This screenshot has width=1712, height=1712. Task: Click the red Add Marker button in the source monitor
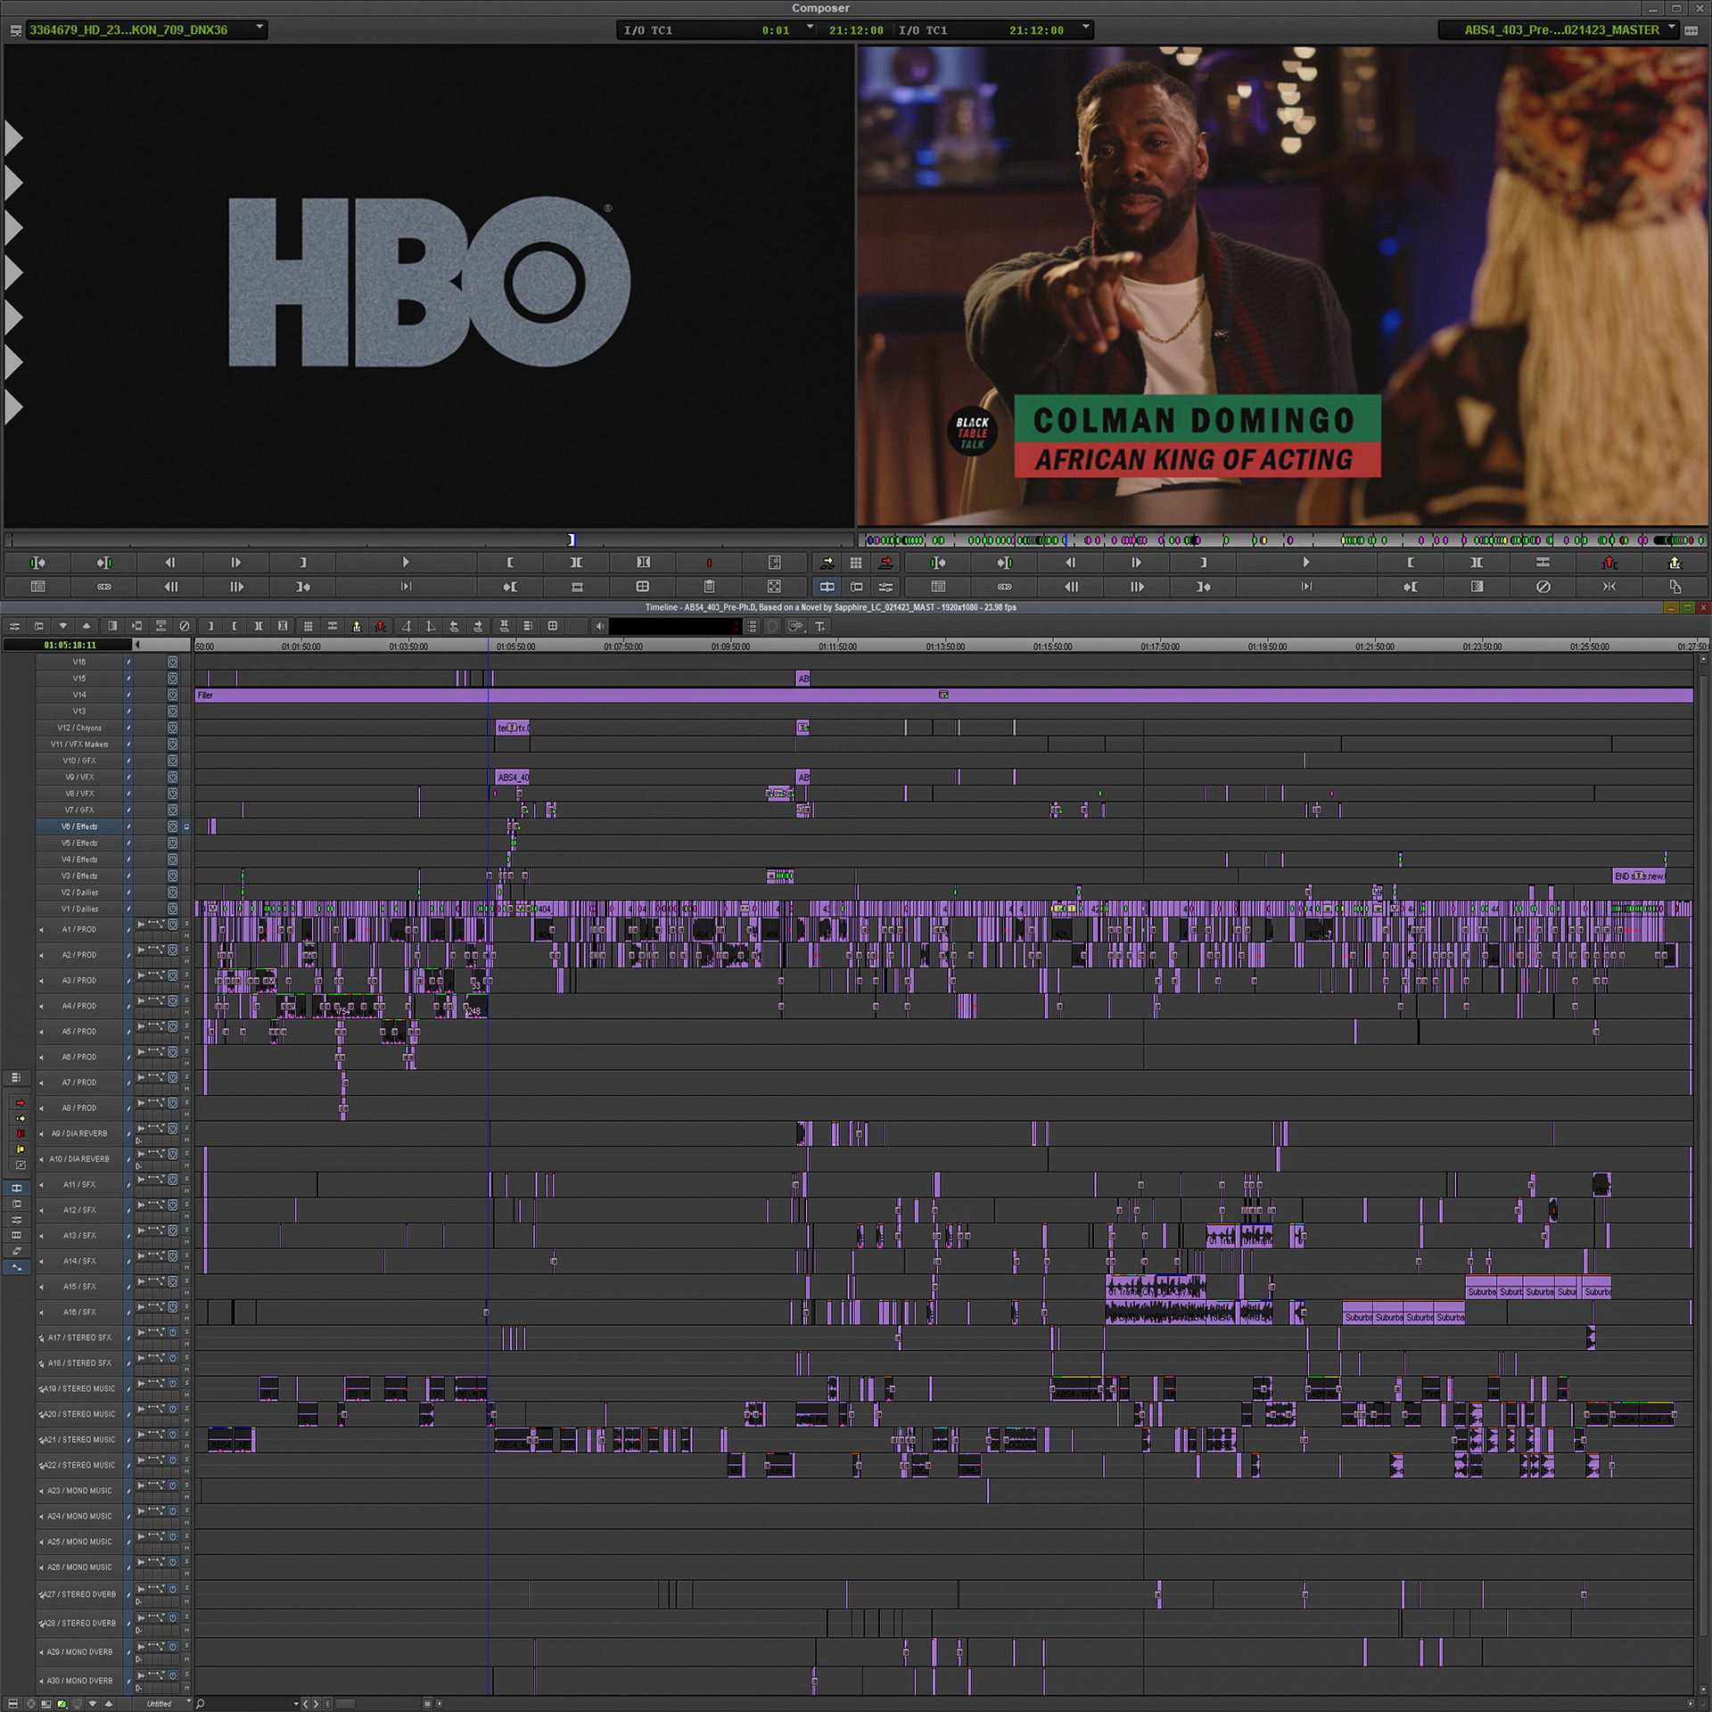coord(709,563)
